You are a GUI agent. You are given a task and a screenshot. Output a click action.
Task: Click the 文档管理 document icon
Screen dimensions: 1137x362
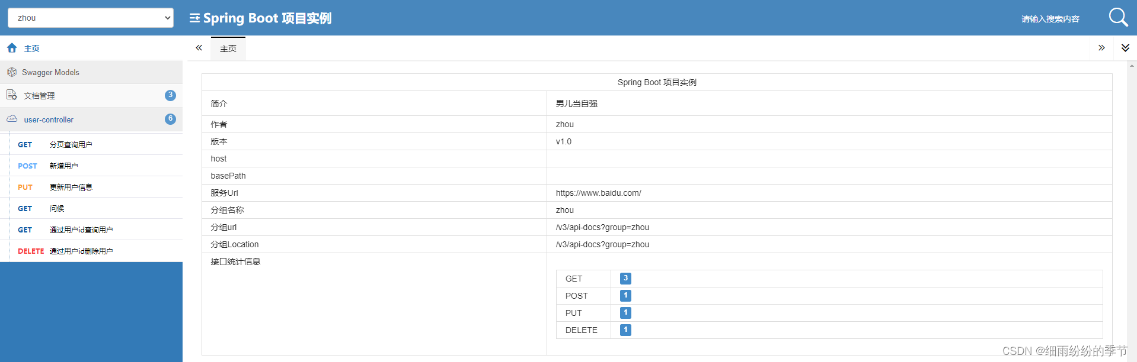(x=12, y=95)
